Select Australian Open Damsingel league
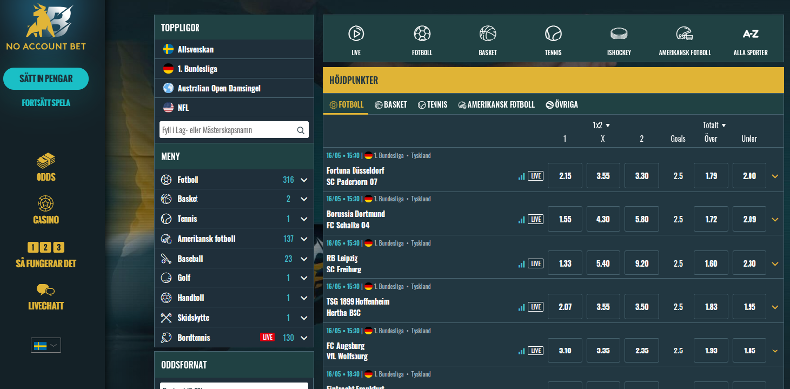Screen dimensions: 790x389 pos(234,88)
